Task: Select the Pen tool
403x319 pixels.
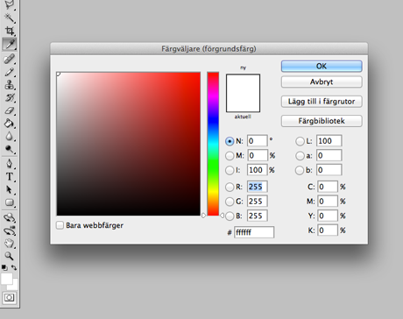Action: pos(10,164)
